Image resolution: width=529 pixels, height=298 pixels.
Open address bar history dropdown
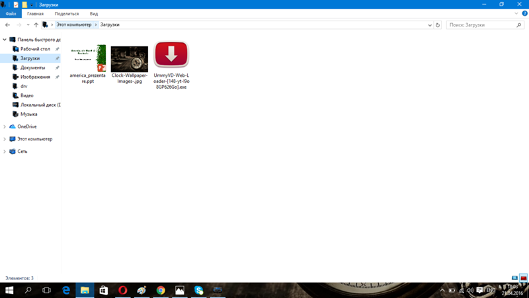(430, 25)
